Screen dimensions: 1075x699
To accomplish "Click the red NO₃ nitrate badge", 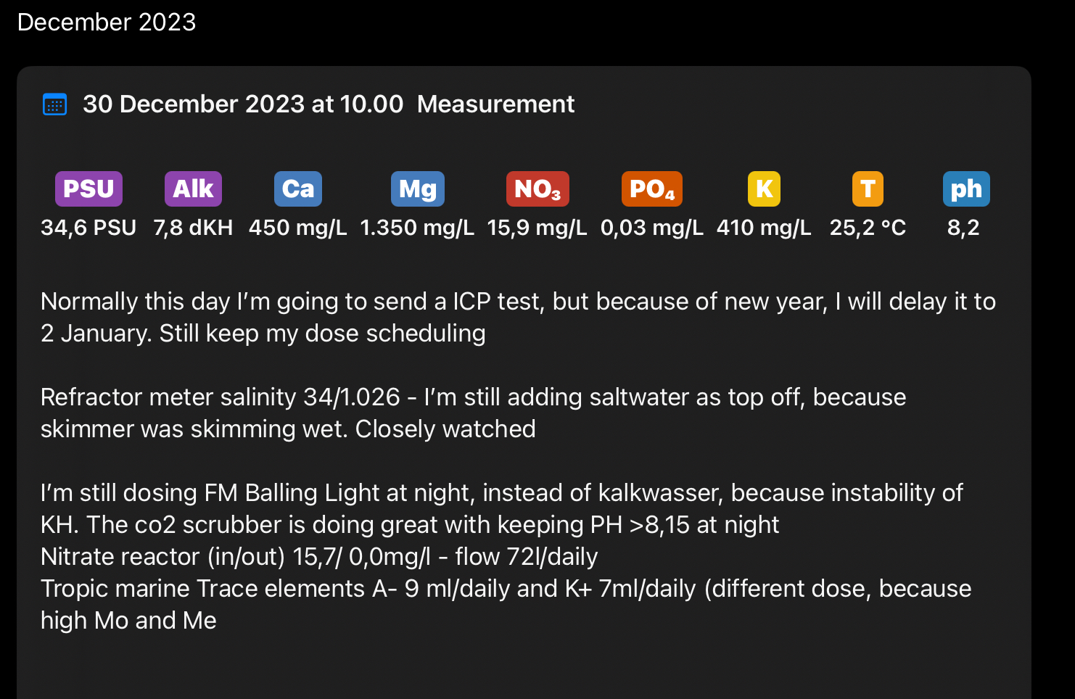I will click(537, 189).
